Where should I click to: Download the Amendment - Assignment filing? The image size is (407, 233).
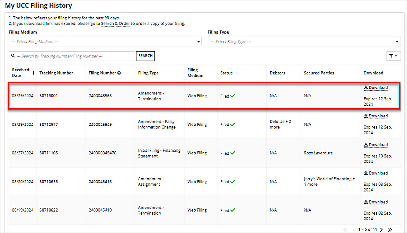point(376,173)
